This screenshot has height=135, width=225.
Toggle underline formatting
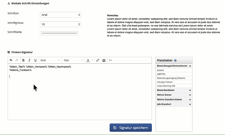35,60
